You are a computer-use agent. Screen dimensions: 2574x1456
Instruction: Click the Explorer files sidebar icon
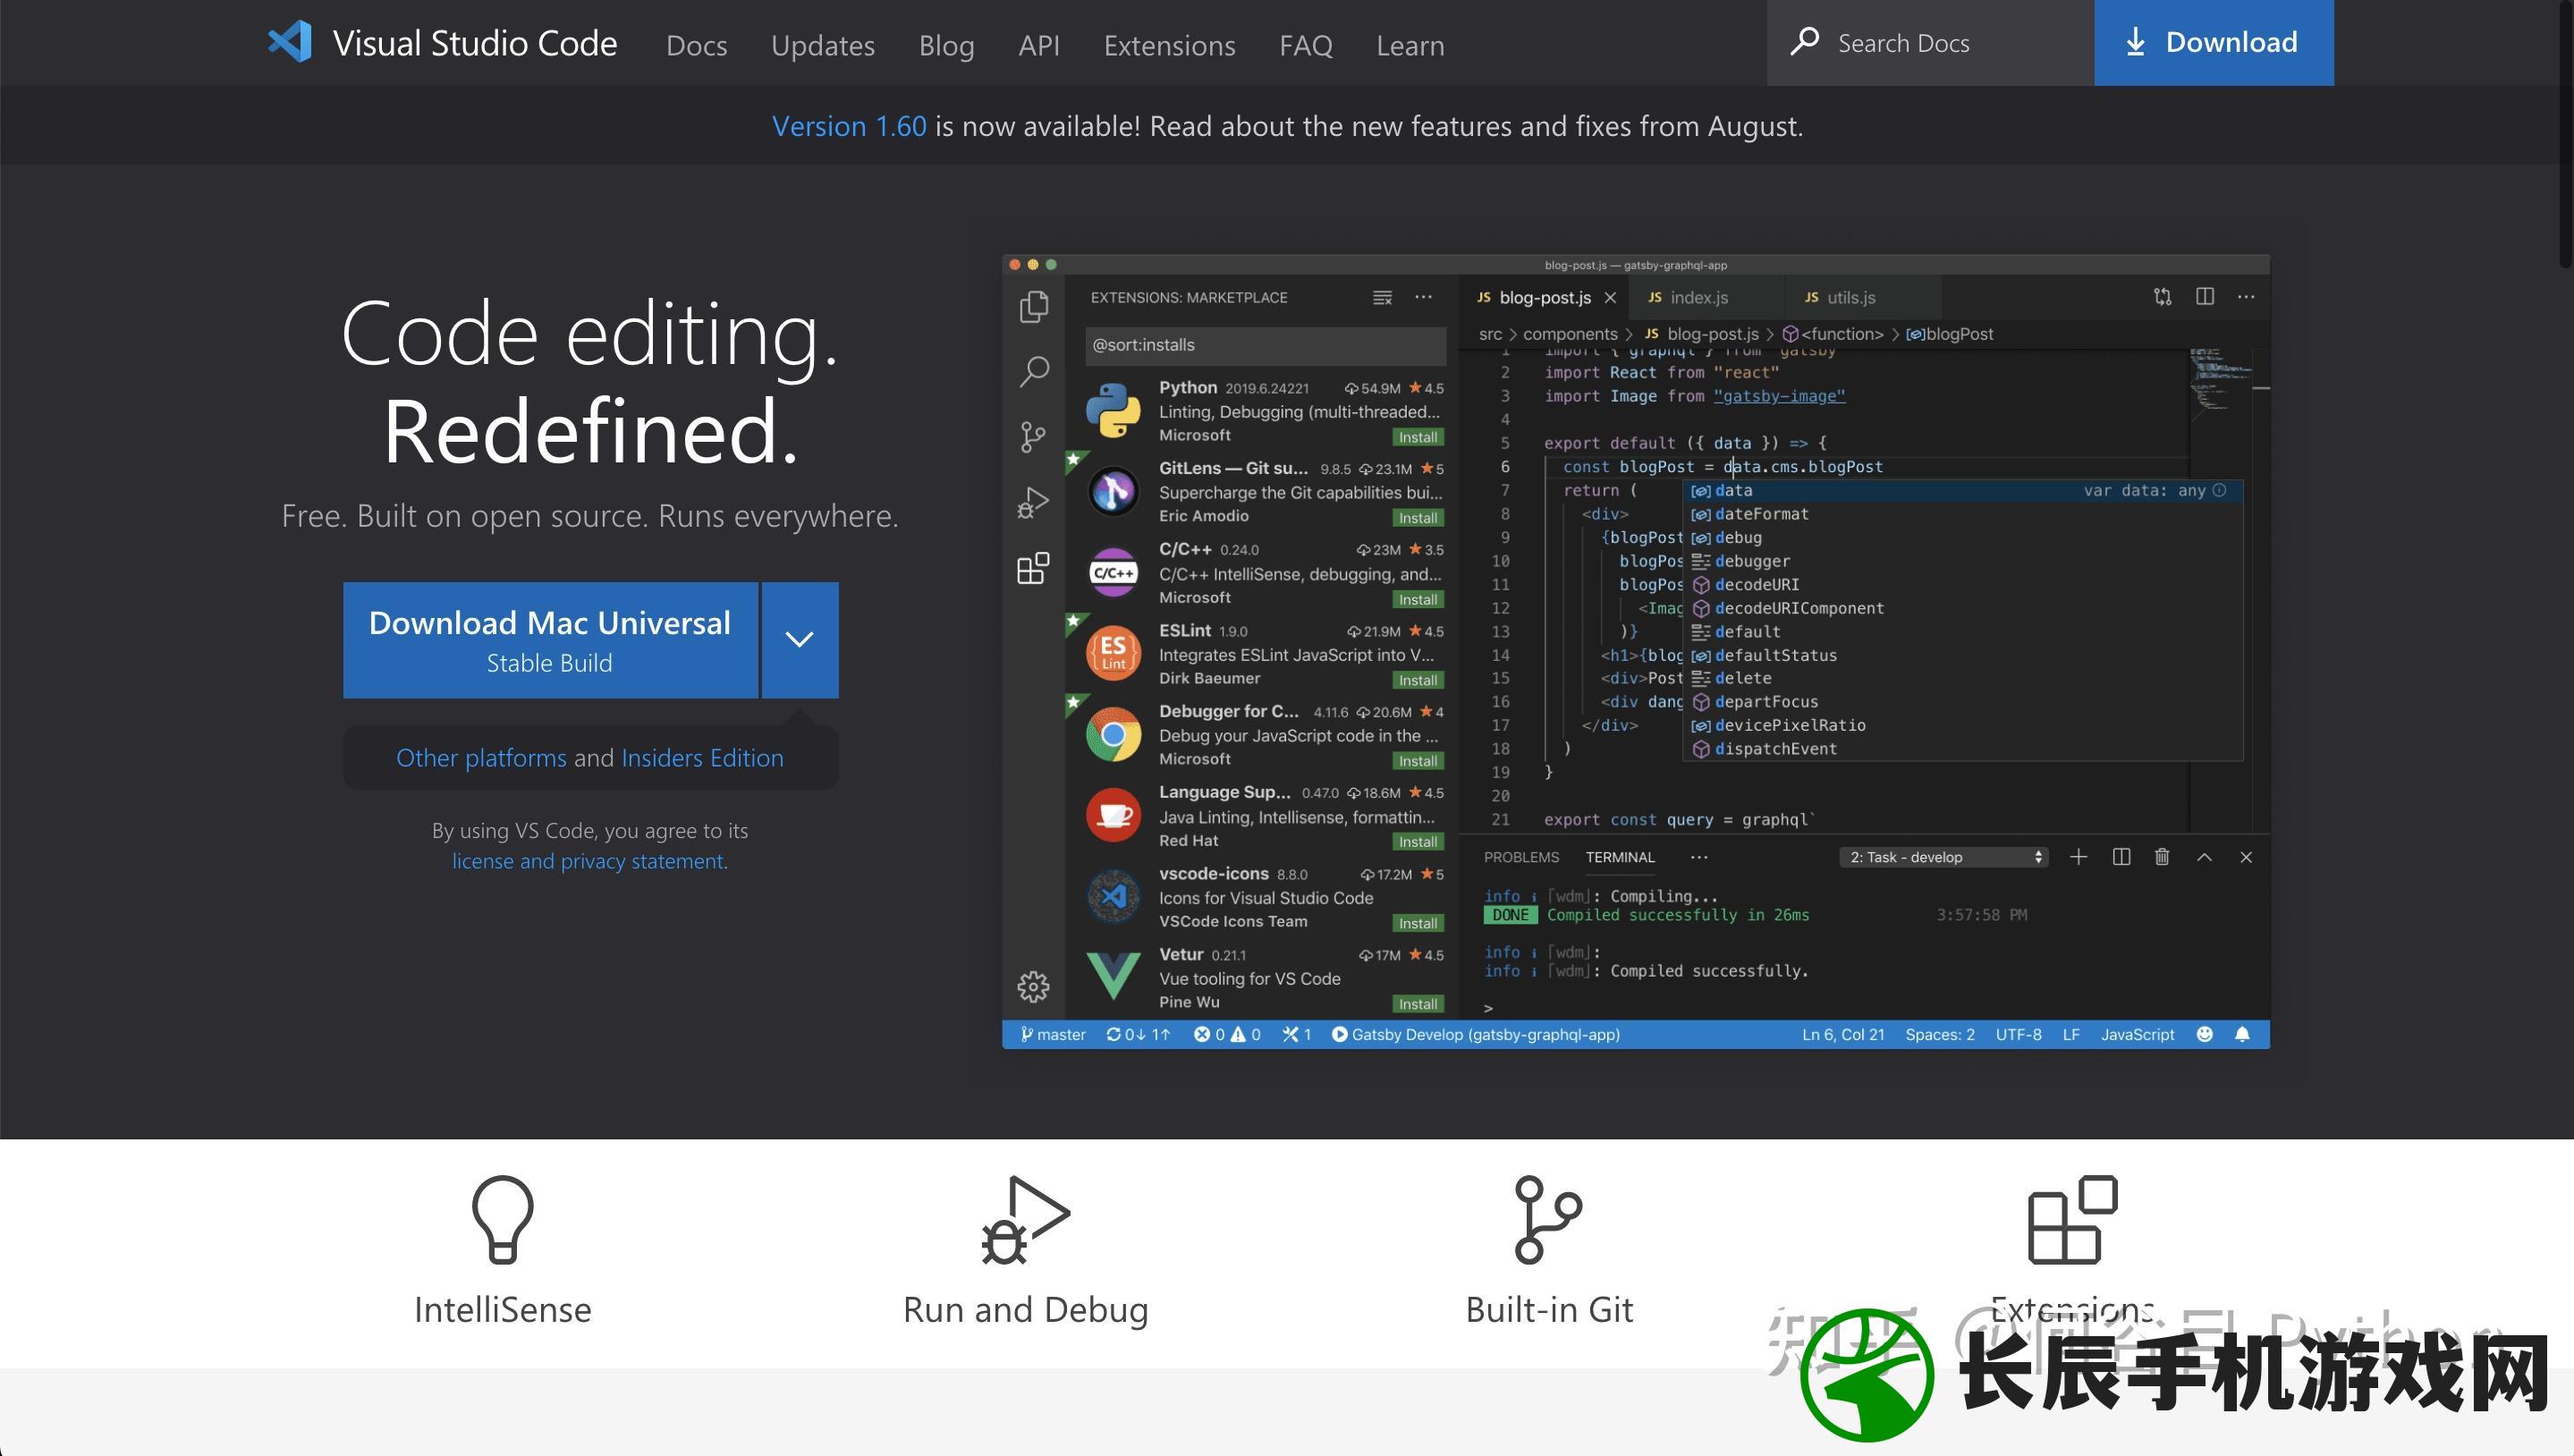pyautogui.click(x=1034, y=304)
